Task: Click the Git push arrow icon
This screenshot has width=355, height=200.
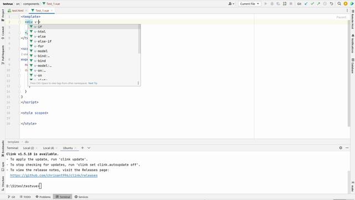Action: (x=318, y=4)
